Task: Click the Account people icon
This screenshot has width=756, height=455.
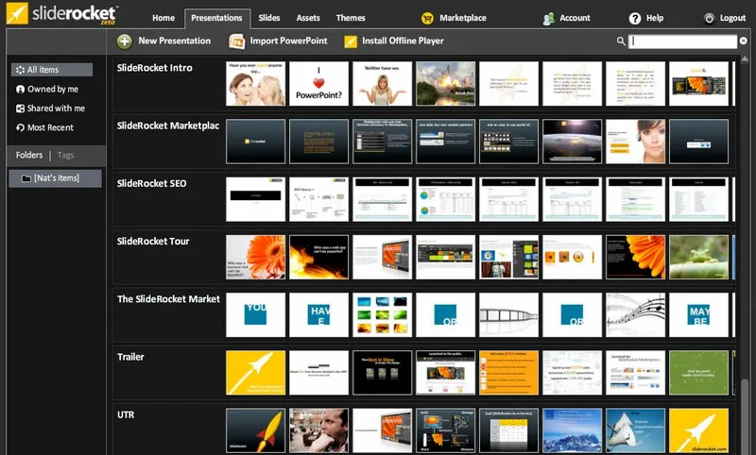Action: 549,18
